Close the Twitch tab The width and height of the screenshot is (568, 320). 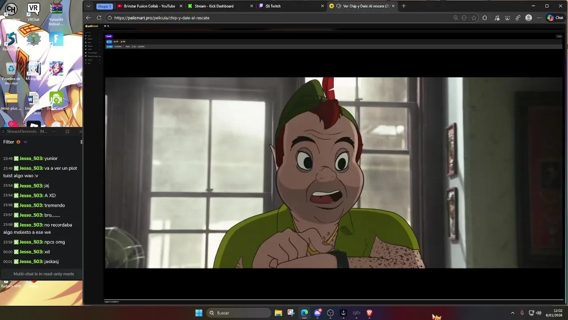[322, 6]
